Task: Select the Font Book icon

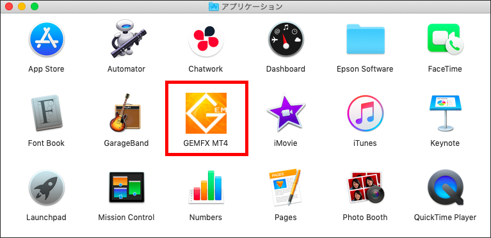Action: (46, 113)
